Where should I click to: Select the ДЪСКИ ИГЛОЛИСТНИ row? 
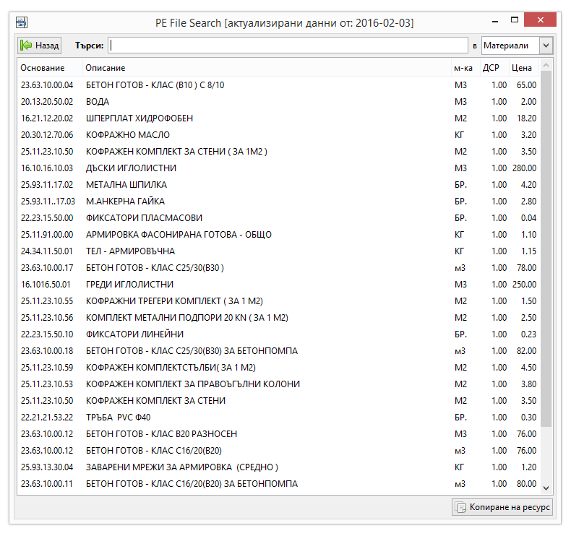coord(278,168)
